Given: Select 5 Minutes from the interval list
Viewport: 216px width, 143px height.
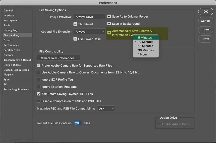Looking at the screenshot, I should tap(145, 38).
